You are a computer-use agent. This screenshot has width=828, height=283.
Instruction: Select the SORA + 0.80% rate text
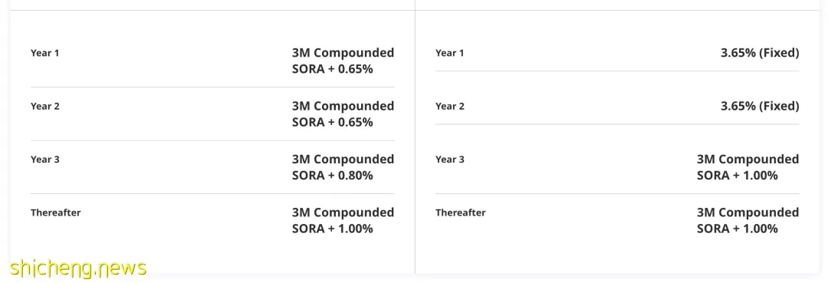[343, 167]
